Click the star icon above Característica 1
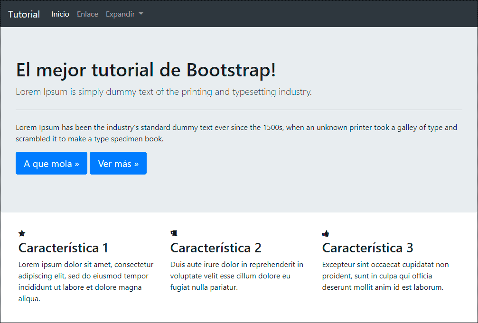Screen dimensions: 478x323 pyautogui.click(x=22, y=233)
